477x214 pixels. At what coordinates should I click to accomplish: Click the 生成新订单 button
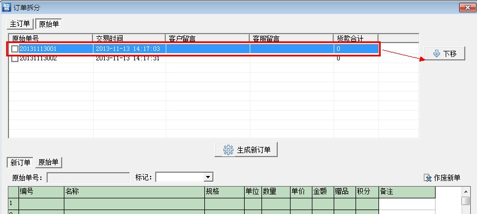(x=246, y=150)
